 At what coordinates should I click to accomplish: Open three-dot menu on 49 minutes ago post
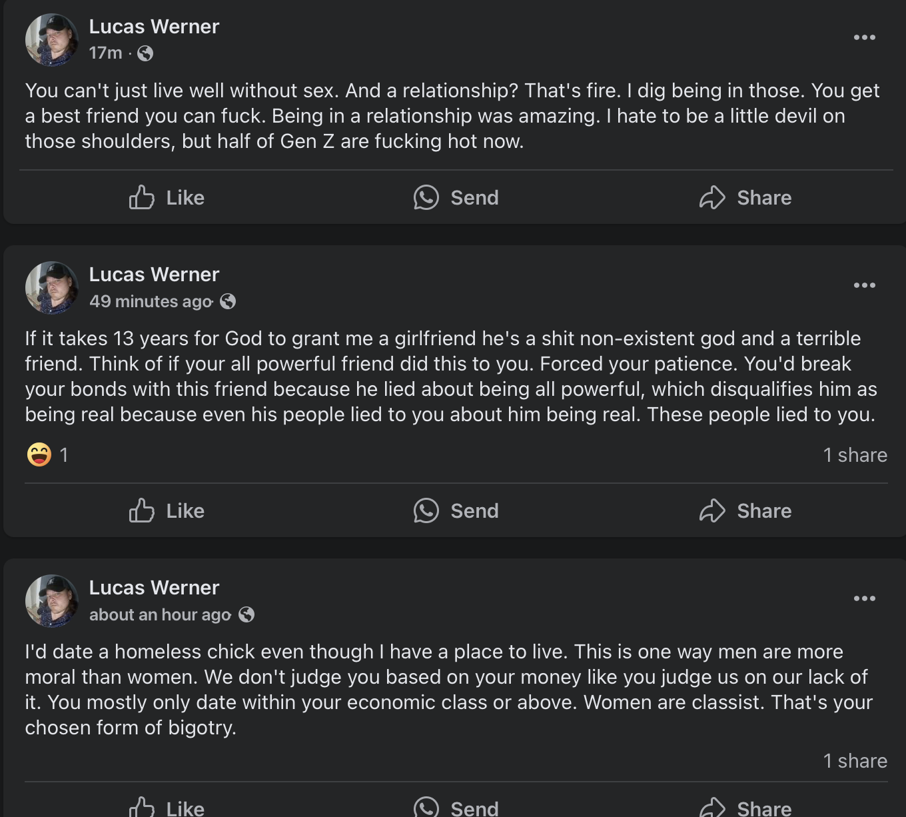click(865, 285)
